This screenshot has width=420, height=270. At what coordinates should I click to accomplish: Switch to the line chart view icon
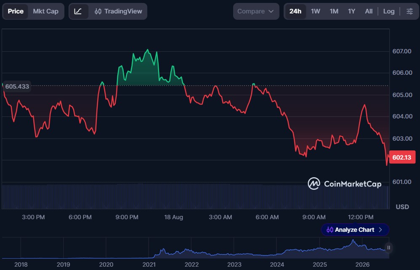click(x=78, y=11)
